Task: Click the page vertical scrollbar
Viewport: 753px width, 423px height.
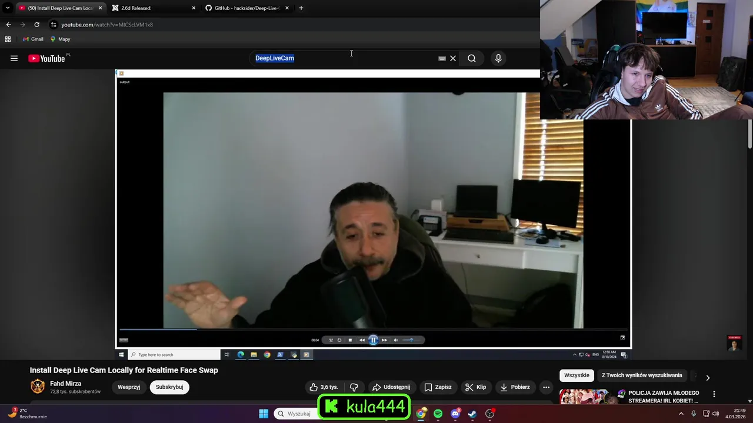Action: (749, 135)
